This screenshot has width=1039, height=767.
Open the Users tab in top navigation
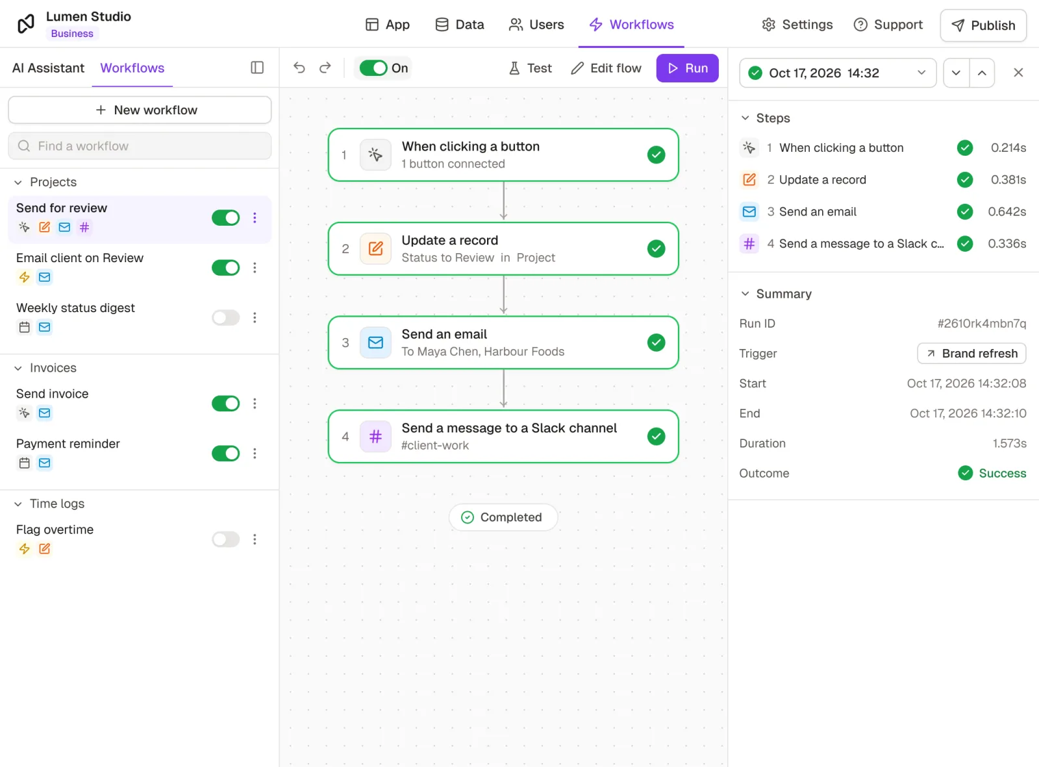tap(536, 25)
